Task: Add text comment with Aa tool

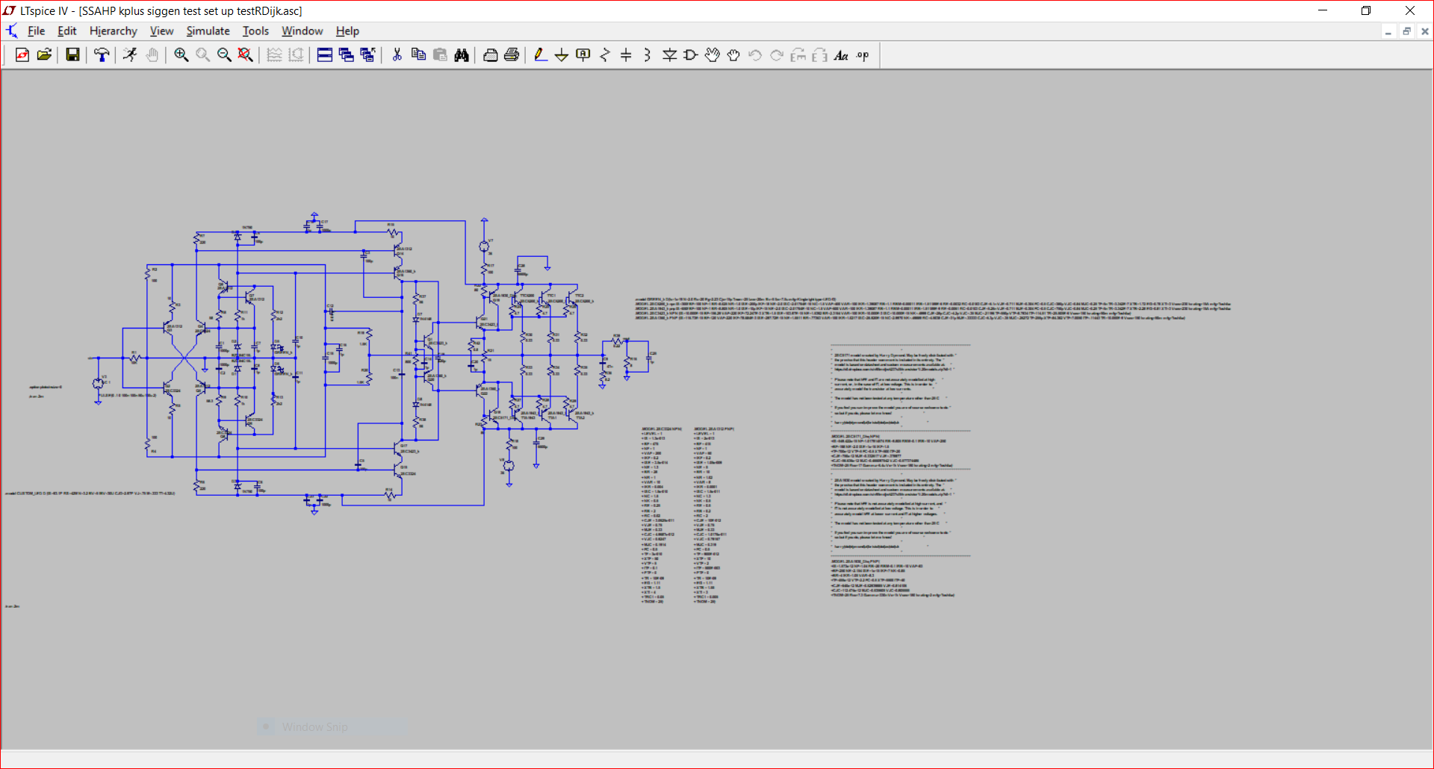Action: pyautogui.click(x=841, y=55)
